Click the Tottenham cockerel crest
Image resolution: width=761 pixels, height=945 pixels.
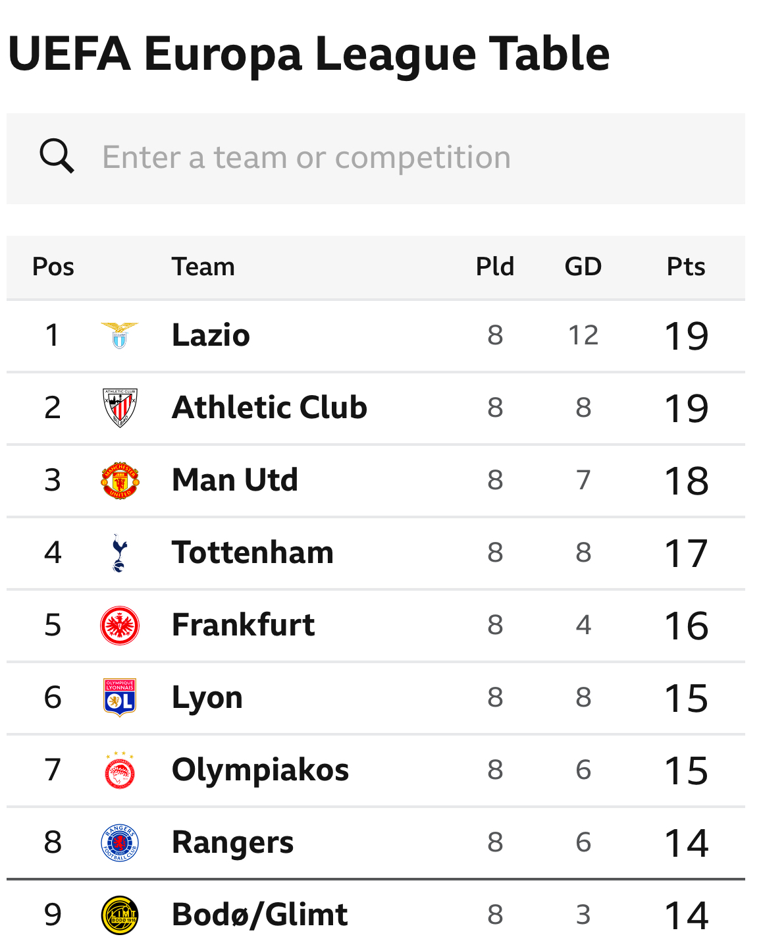point(119,553)
